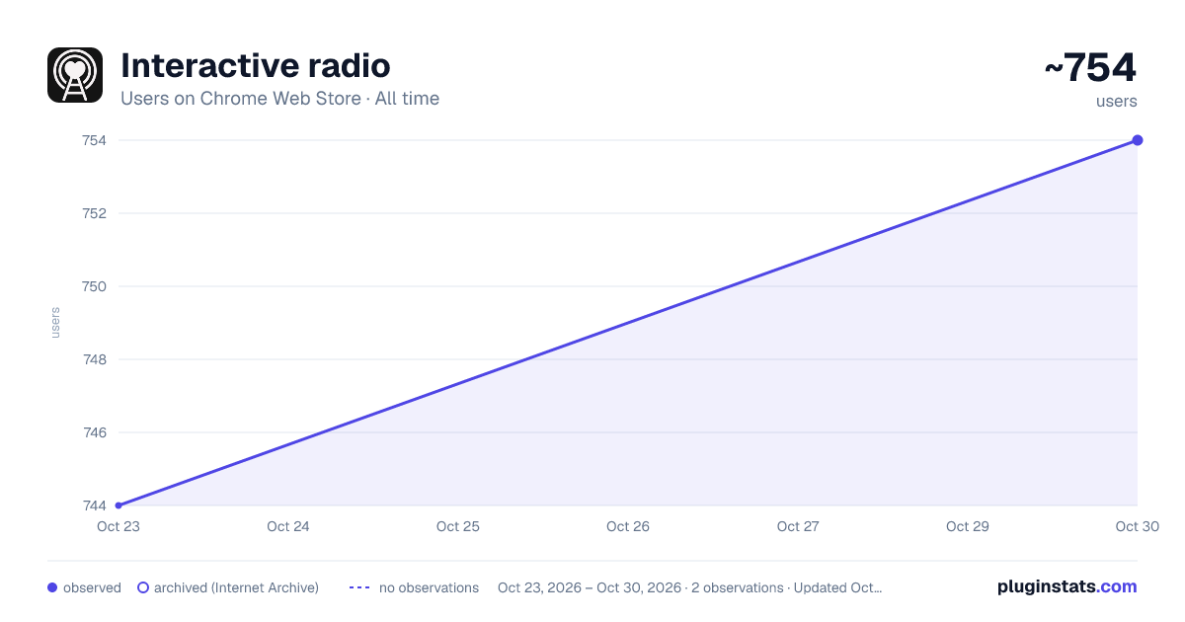Click the 'users' label under ~754

1117,101
